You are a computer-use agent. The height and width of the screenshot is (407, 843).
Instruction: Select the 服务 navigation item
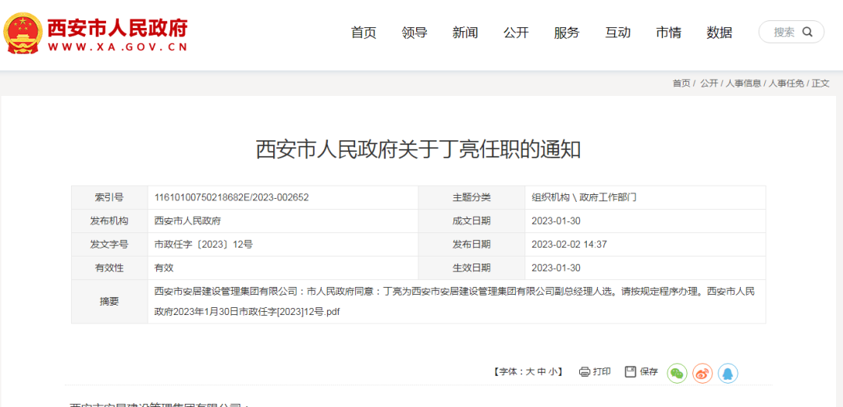[567, 33]
